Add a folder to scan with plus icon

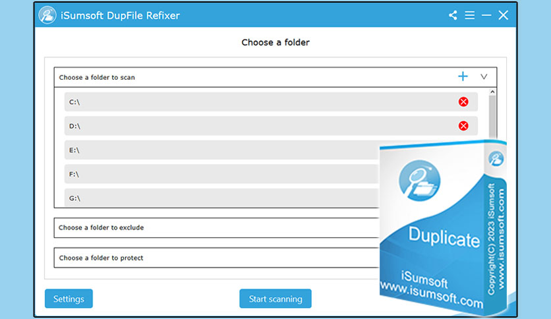pyautogui.click(x=463, y=76)
